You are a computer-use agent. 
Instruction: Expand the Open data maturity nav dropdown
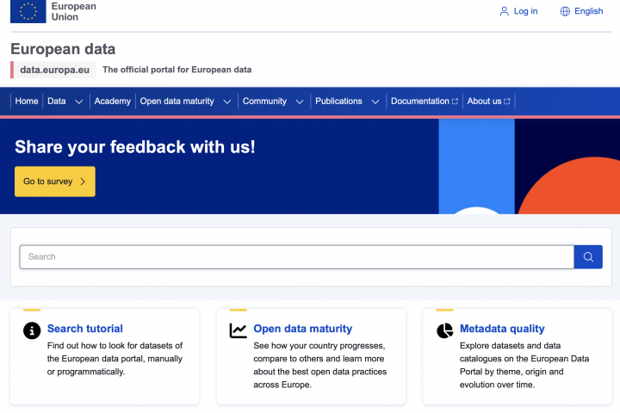tap(227, 102)
